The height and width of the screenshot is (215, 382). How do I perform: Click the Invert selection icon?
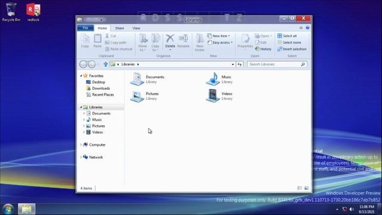(280, 49)
